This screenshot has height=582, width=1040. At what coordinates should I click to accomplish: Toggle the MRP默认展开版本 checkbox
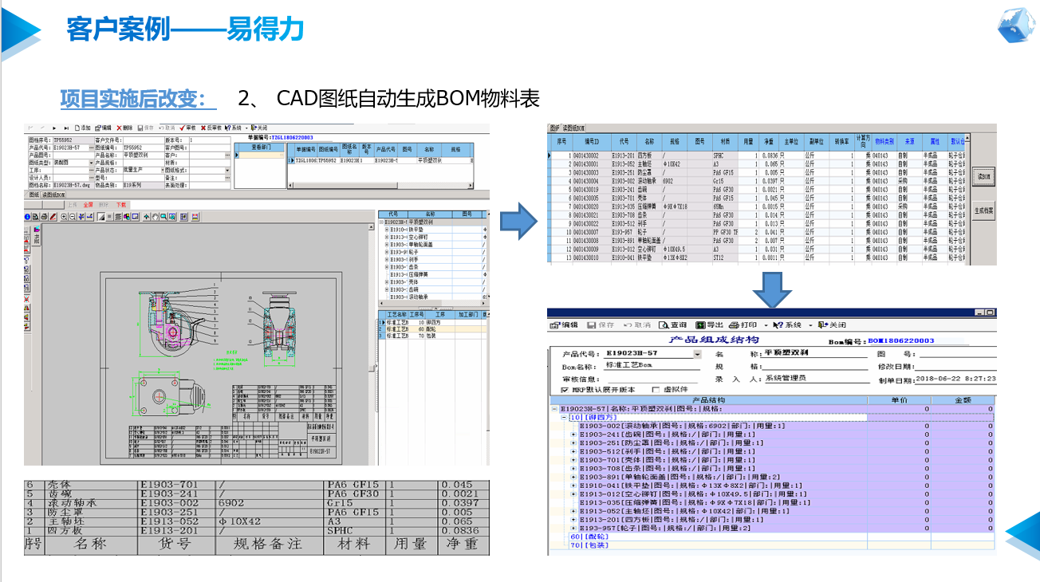[x=565, y=390]
